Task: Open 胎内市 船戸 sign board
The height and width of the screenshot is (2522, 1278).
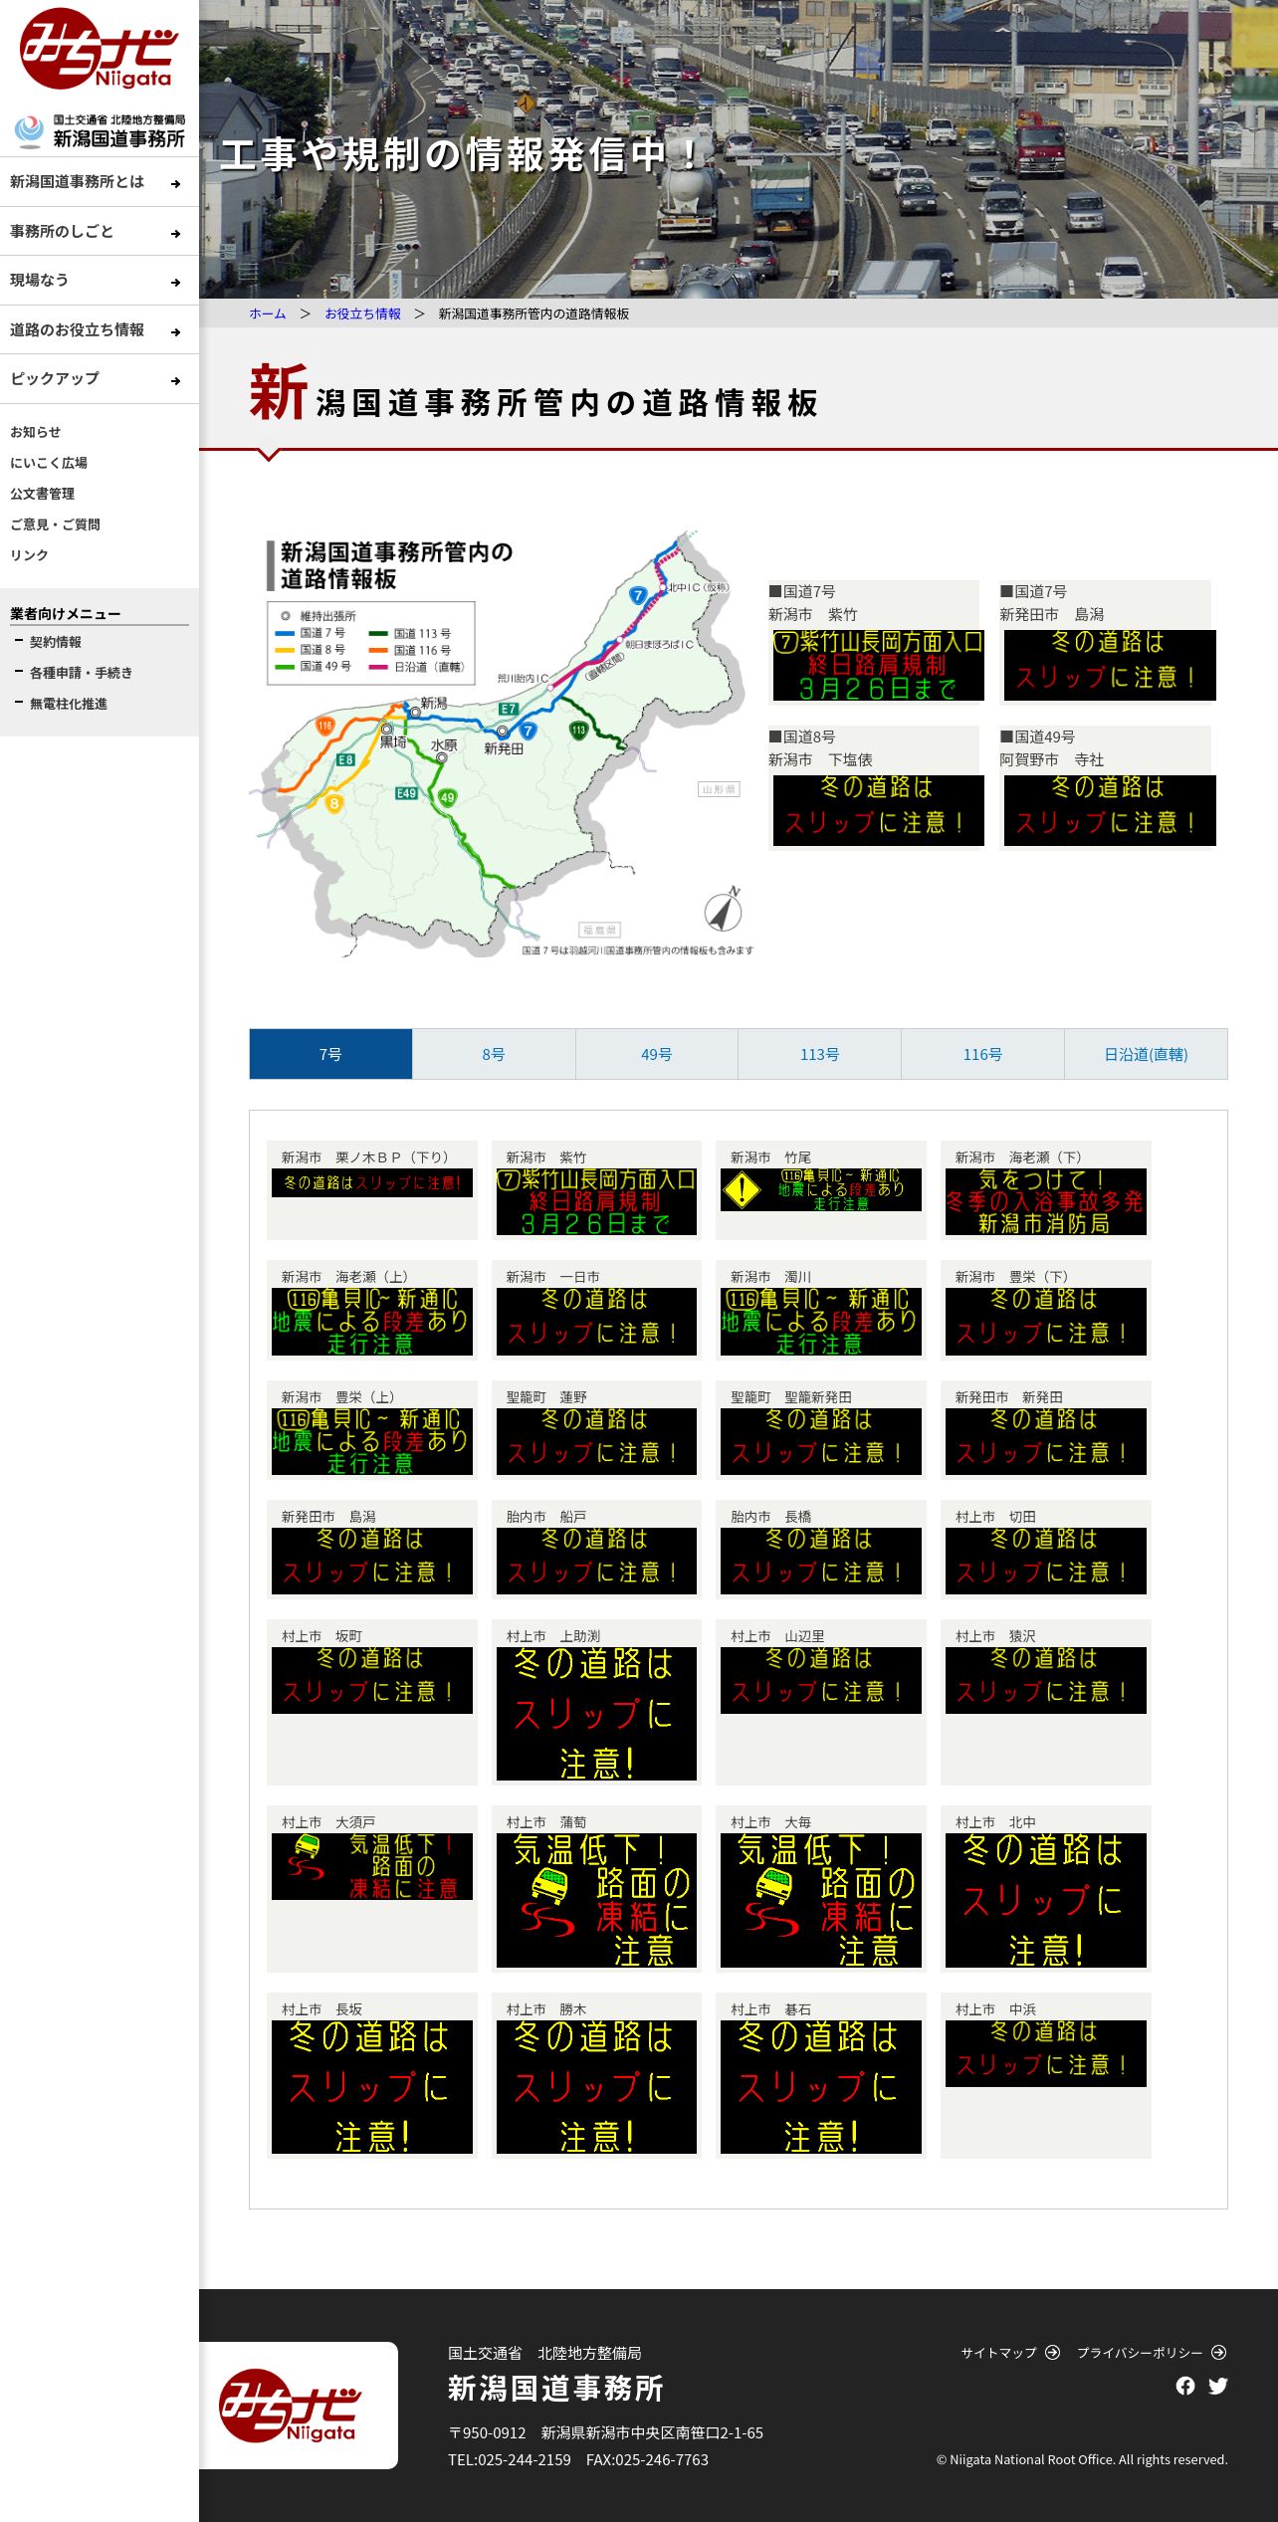Action: point(596,1561)
